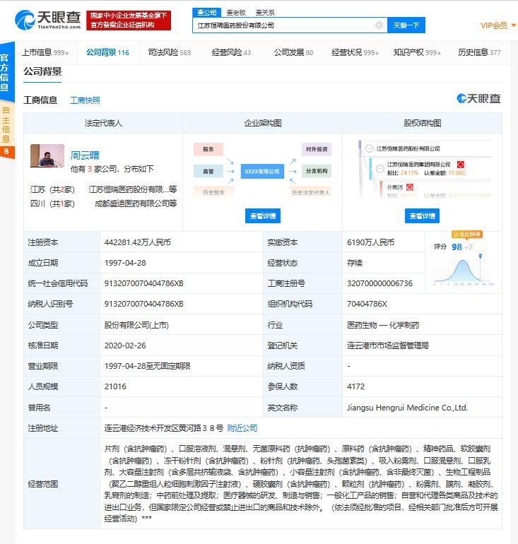Open the 司法风险 569 tab

point(170,52)
